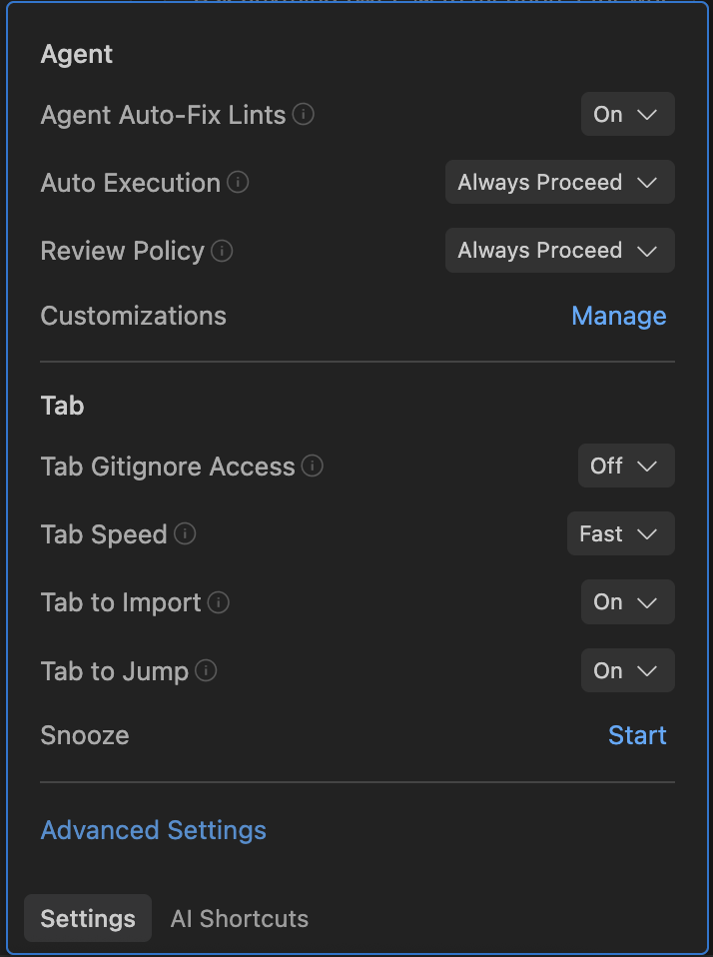Expand the Review Policy dropdown
Screen dimensions: 713x957
[x=559, y=250]
